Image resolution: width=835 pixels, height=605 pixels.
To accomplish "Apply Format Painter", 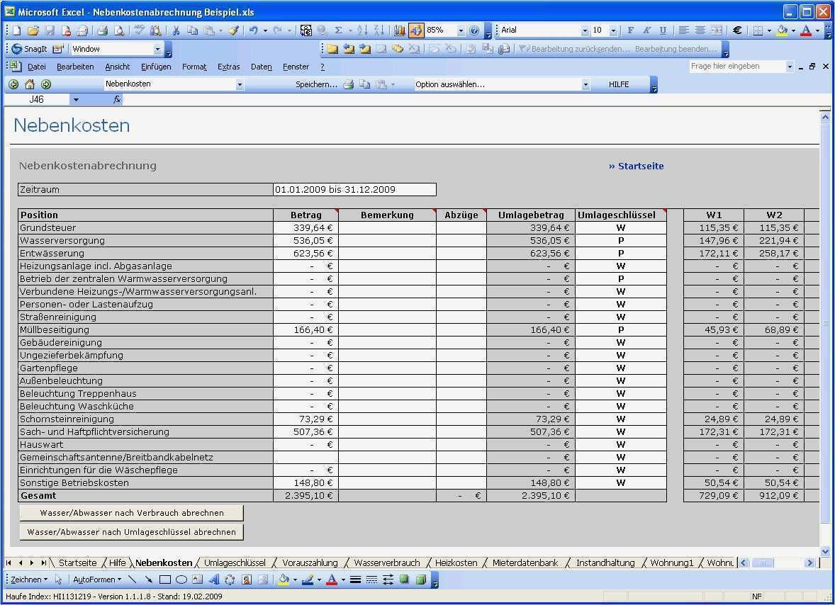I will (x=234, y=30).
